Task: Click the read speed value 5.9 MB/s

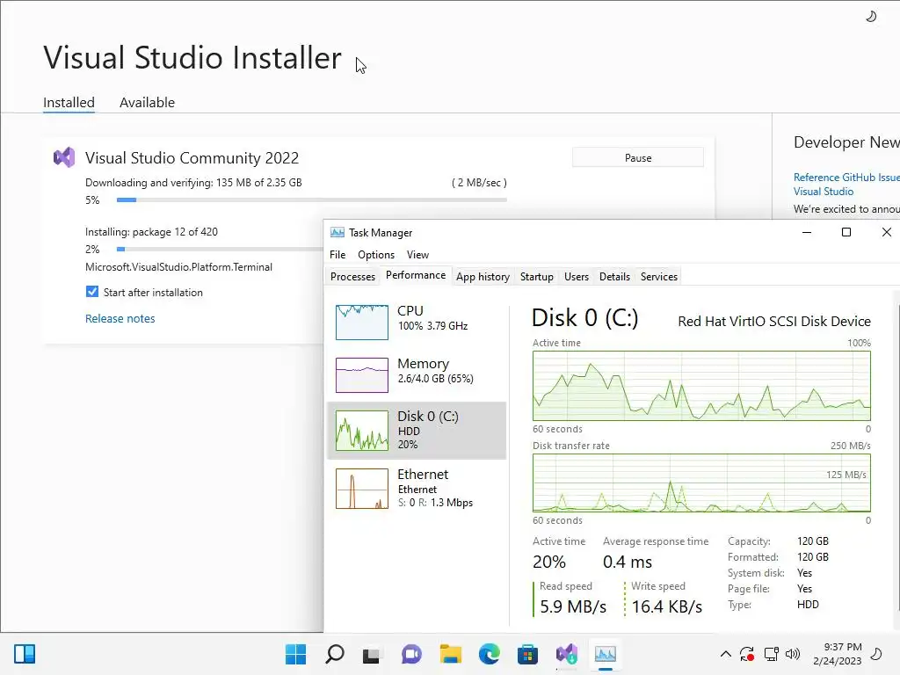Action: click(x=573, y=606)
